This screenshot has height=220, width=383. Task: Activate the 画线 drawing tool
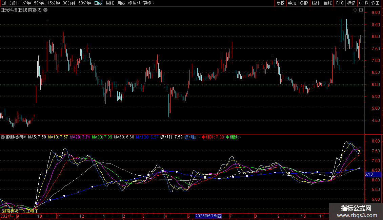coord(327,3)
